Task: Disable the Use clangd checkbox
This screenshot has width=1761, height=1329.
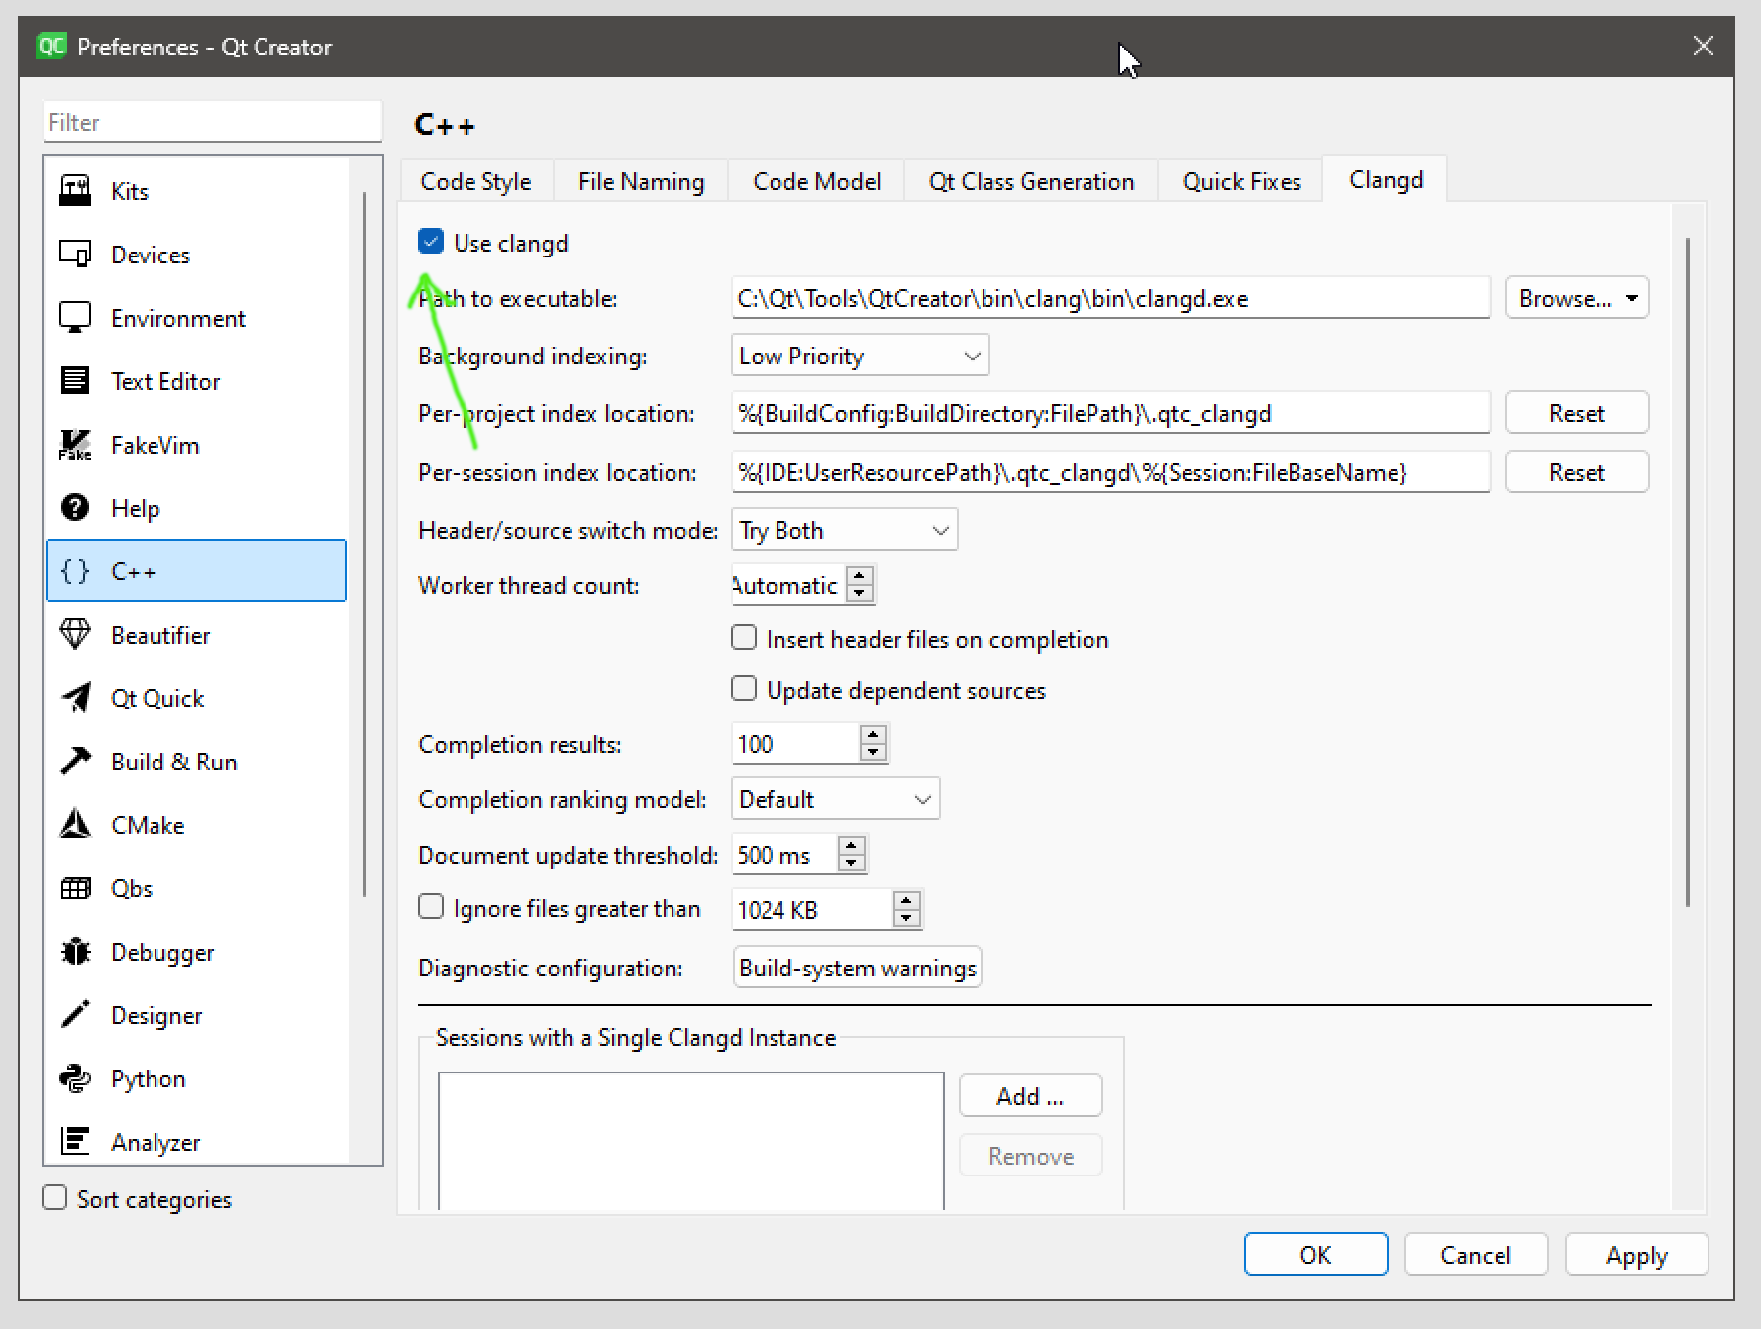Action: (x=431, y=242)
